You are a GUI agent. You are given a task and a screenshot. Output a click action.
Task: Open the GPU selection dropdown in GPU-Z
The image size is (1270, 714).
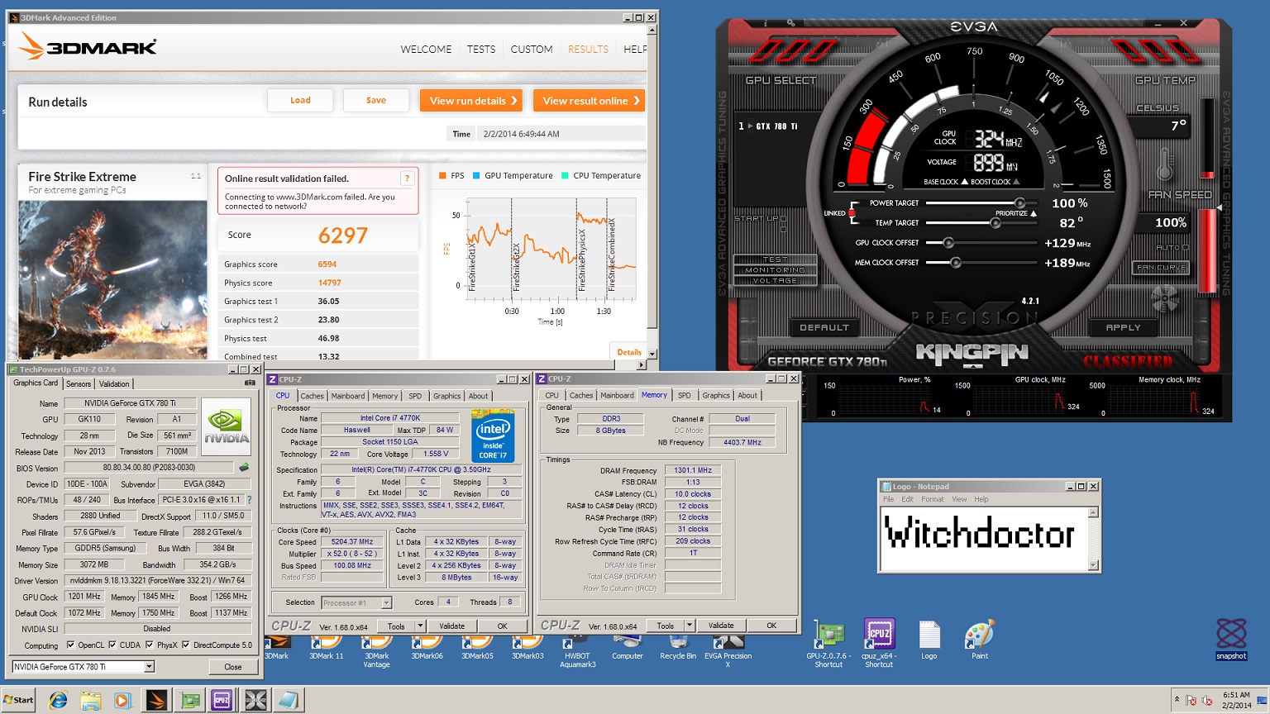coord(149,667)
